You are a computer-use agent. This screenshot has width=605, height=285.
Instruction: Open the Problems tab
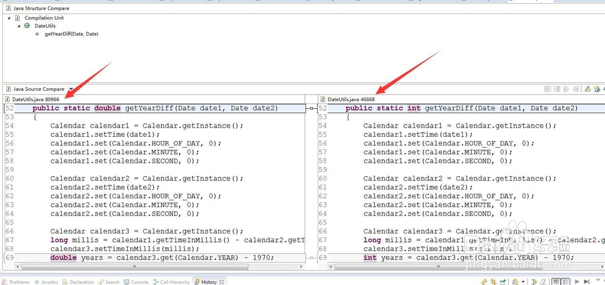16,282
